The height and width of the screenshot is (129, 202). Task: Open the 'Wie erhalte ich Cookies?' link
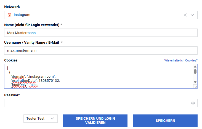tap(181, 60)
